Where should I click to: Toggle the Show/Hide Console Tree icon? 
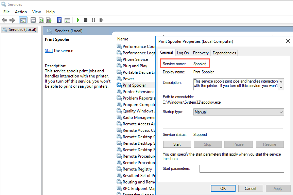(23, 20)
